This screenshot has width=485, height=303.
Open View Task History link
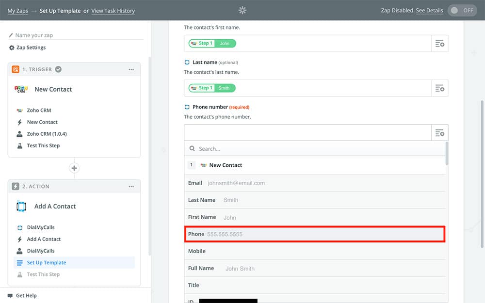113,11
